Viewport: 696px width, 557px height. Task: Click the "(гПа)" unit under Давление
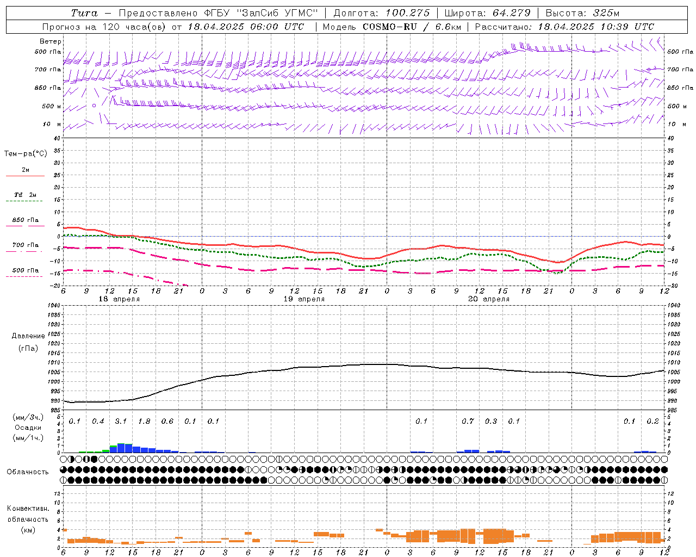tap(28, 348)
